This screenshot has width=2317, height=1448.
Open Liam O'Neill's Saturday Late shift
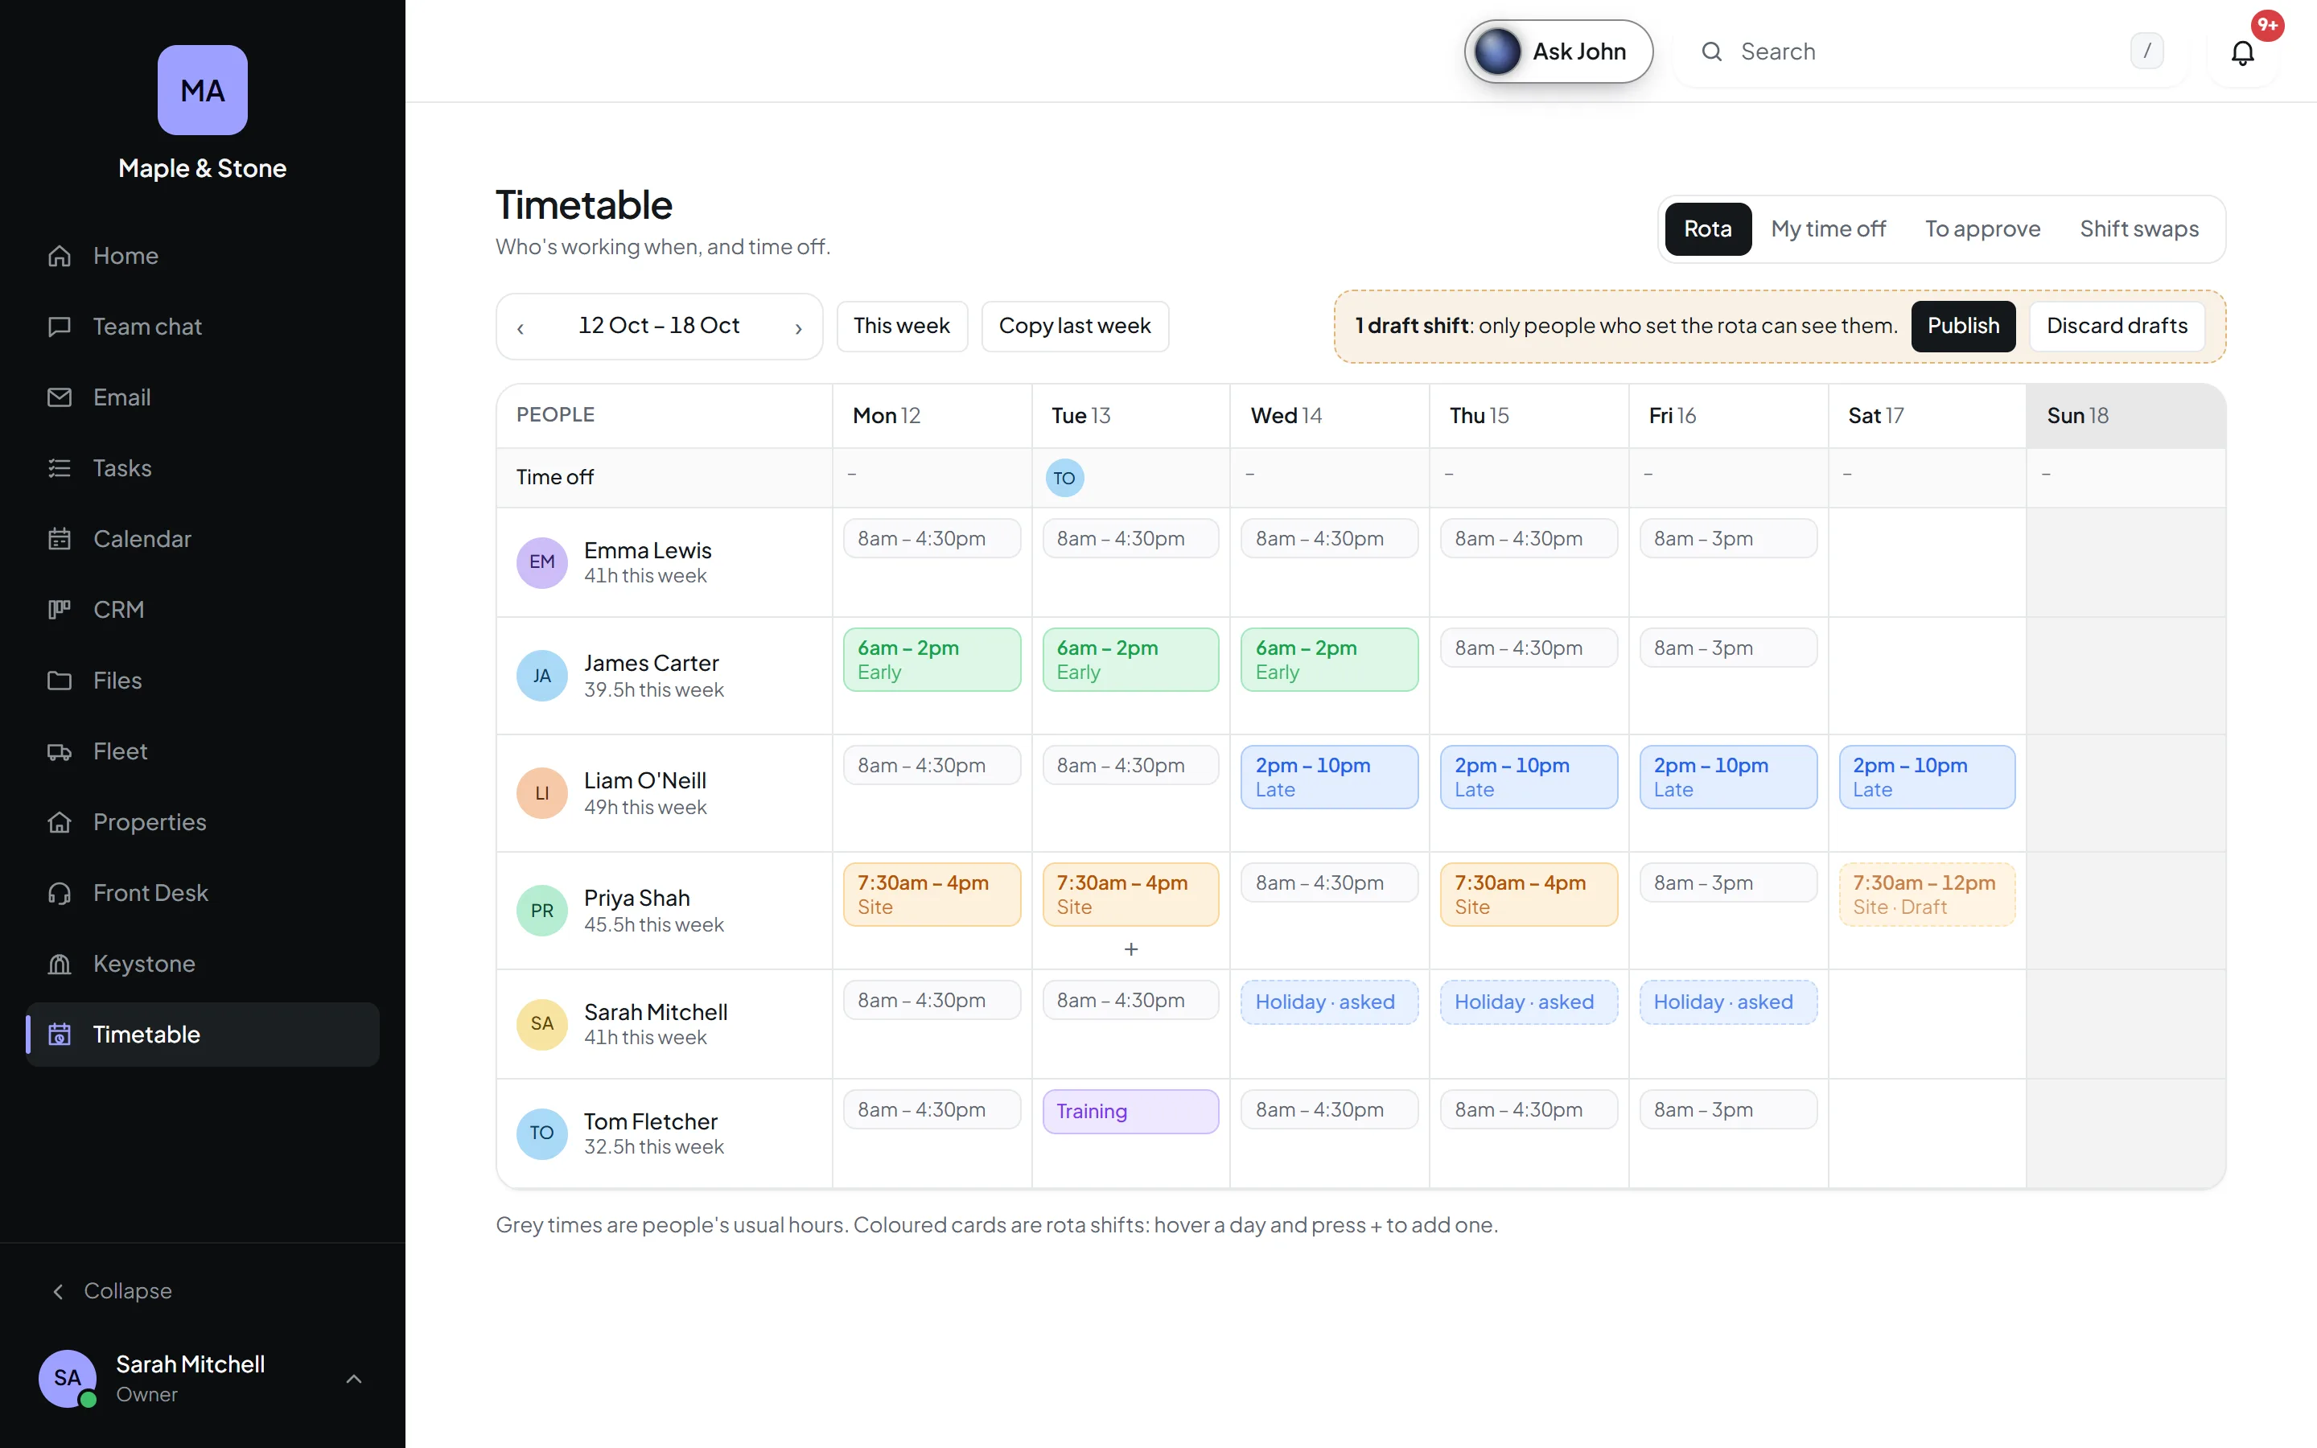point(1926,778)
